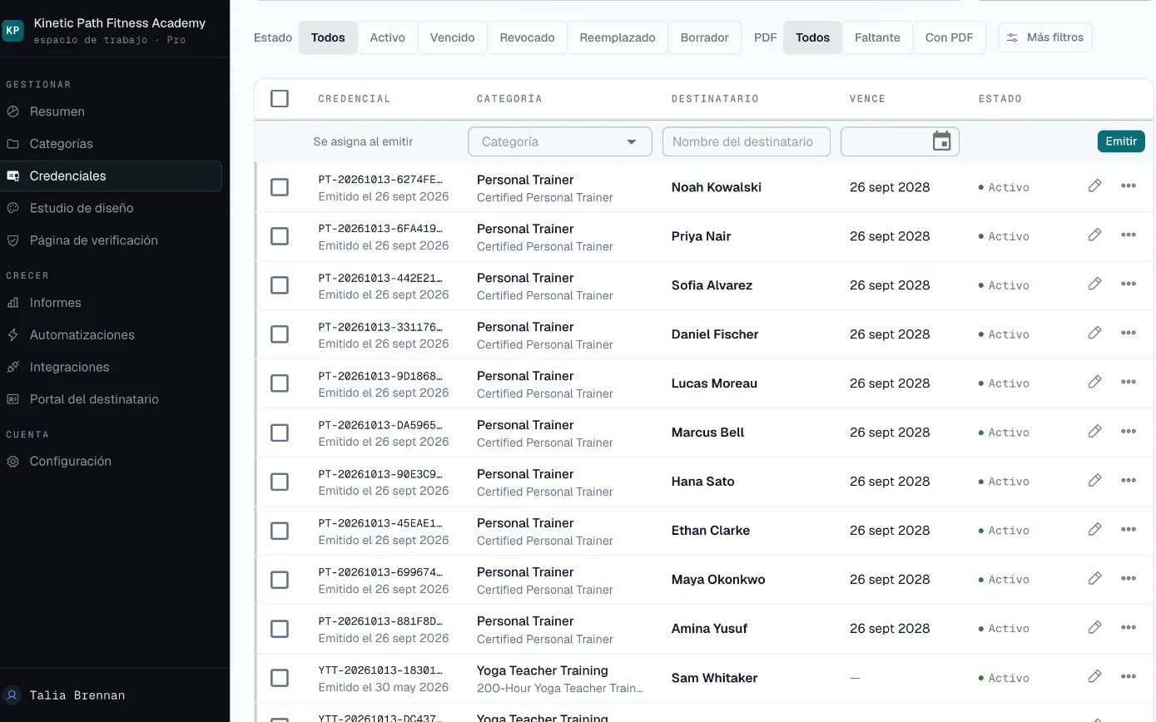The width and height of the screenshot is (1156, 722).
Task: Click the expiry date input field
Action: coord(900,141)
